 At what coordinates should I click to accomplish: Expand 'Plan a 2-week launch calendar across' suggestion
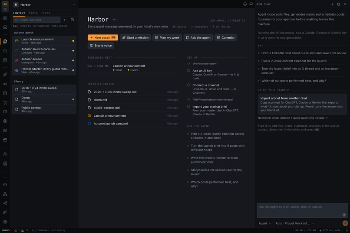(216, 136)
